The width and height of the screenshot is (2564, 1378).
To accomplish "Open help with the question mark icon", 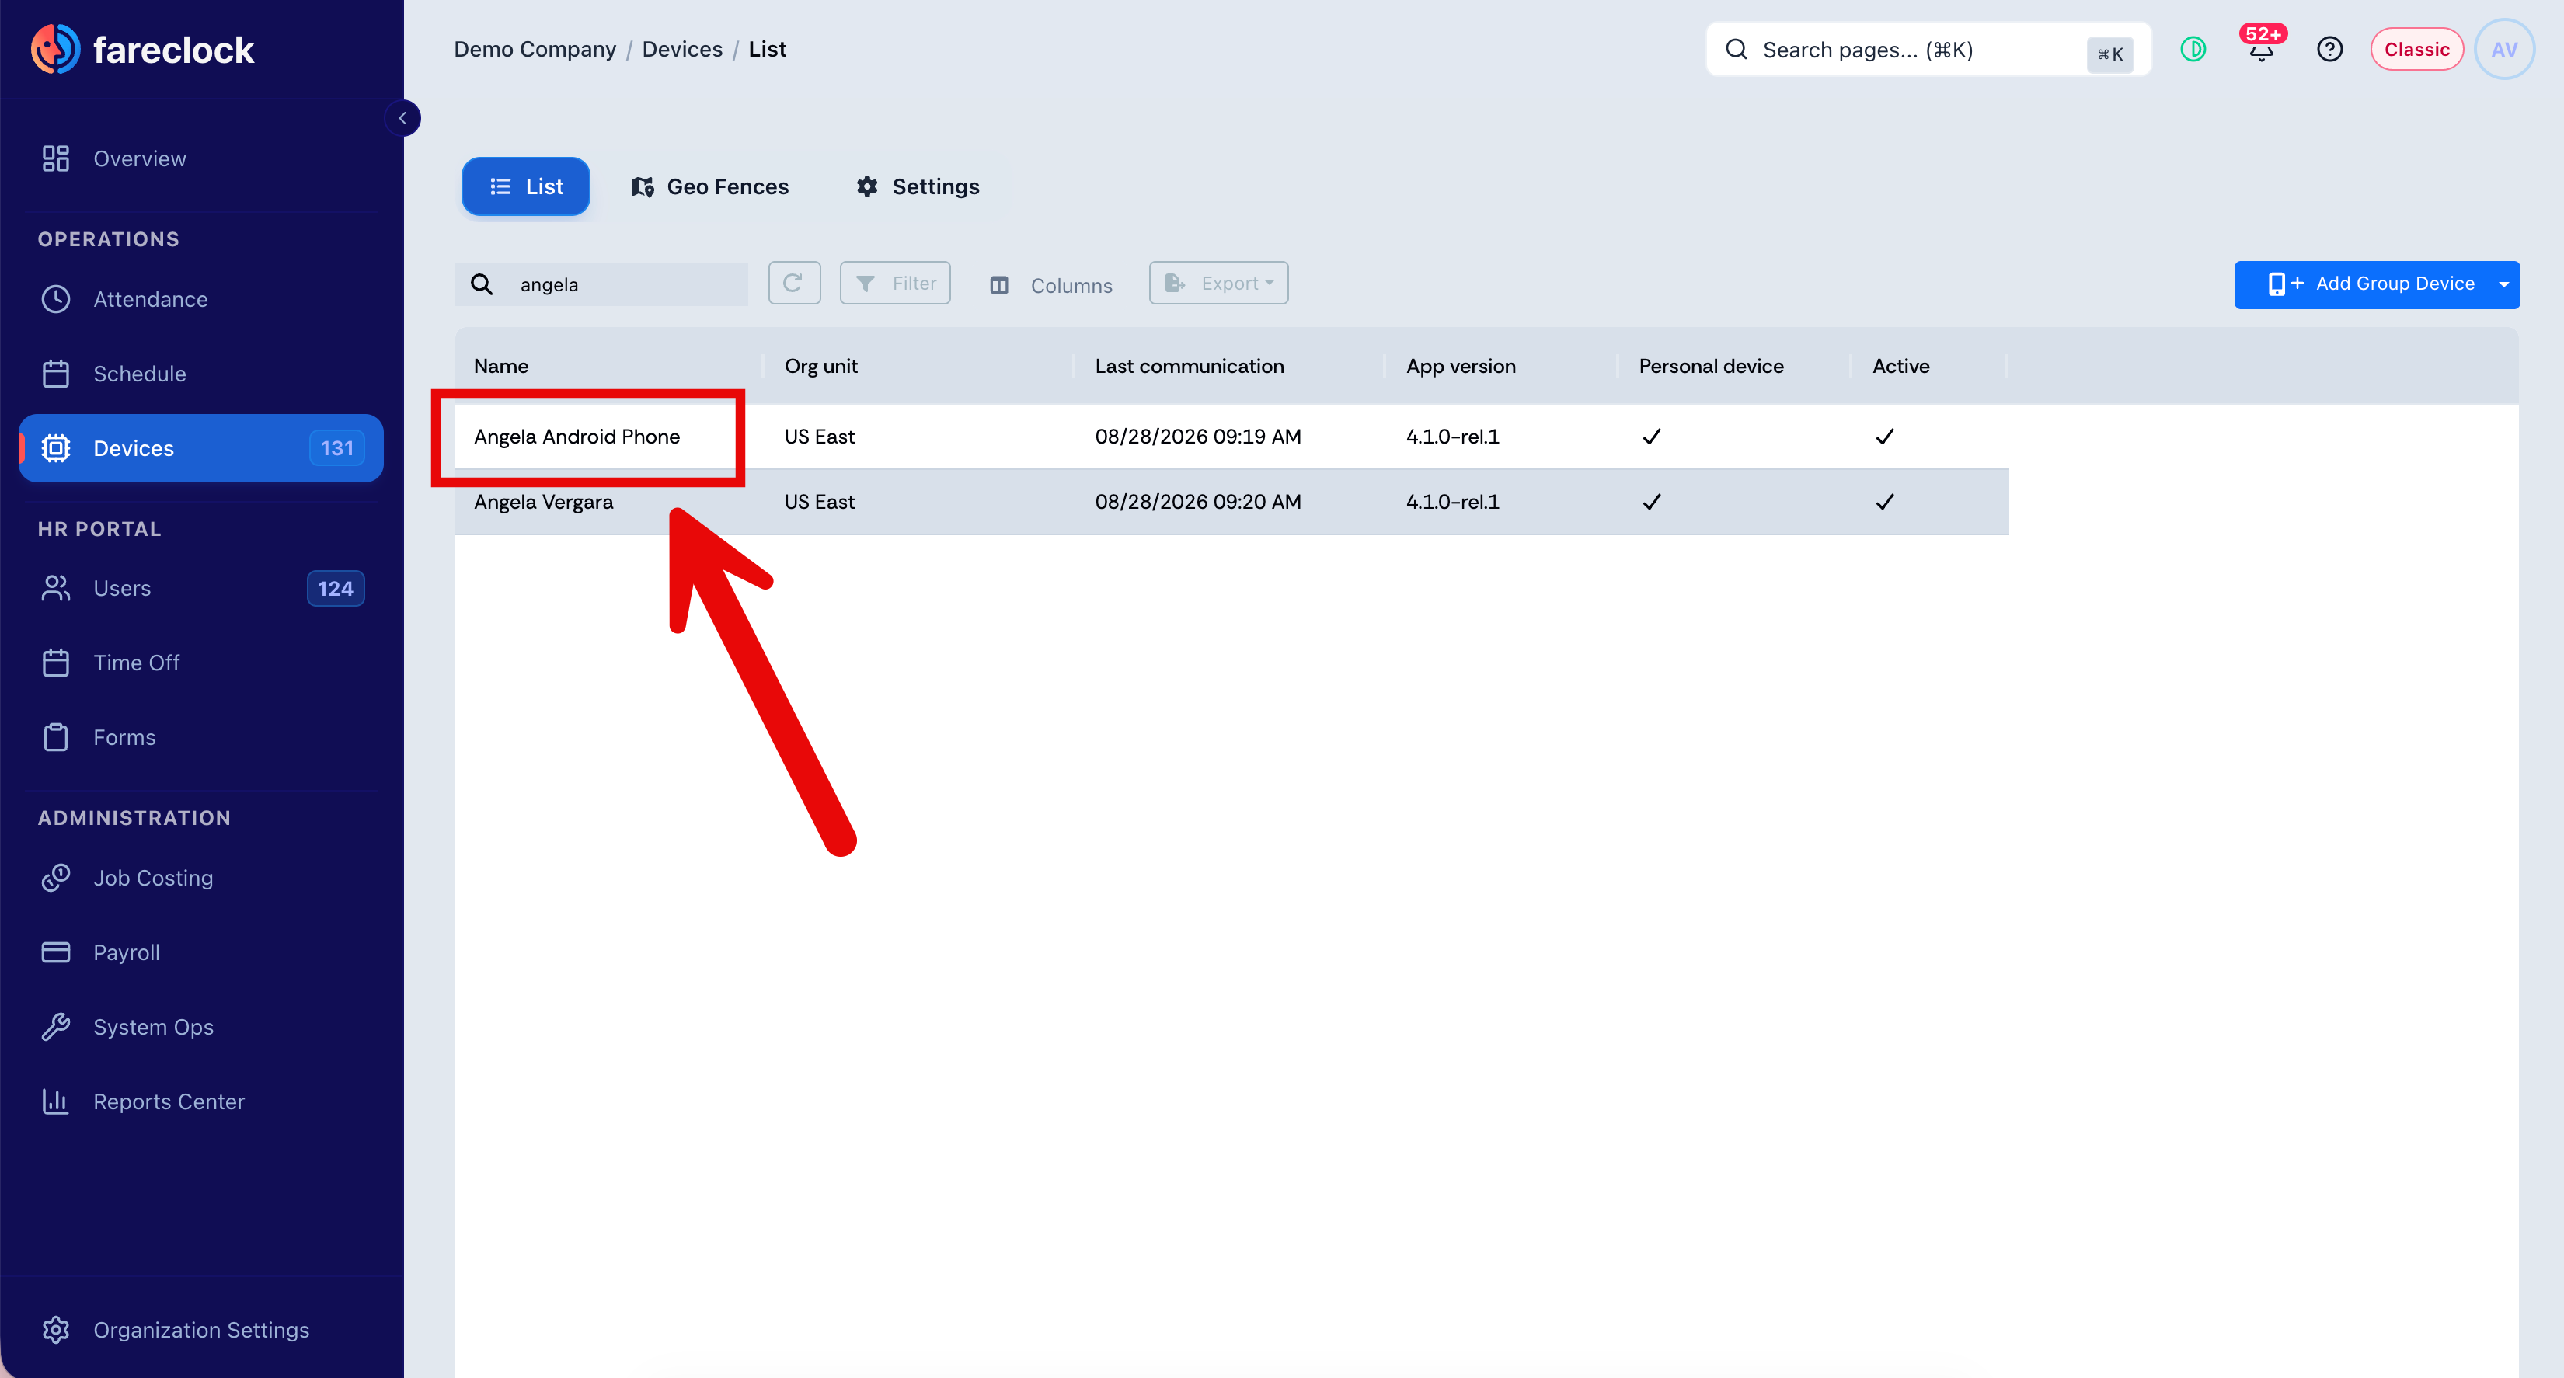I will [x=2329, y=50].
